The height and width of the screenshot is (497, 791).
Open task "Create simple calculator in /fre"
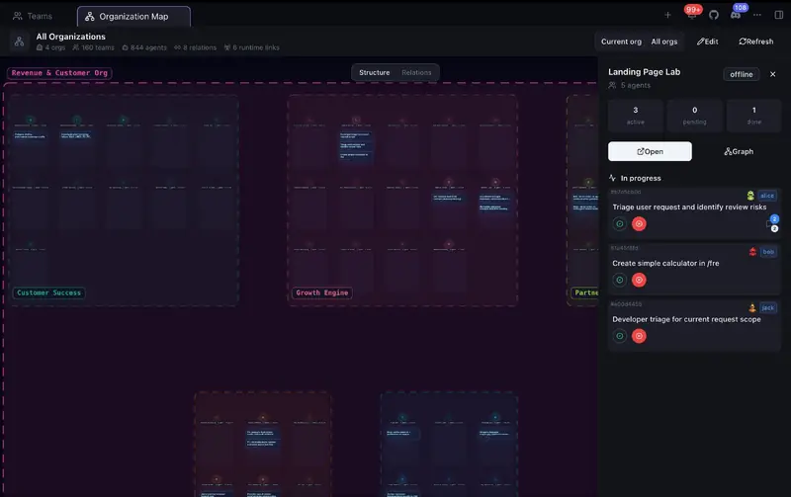click(665, 263)
